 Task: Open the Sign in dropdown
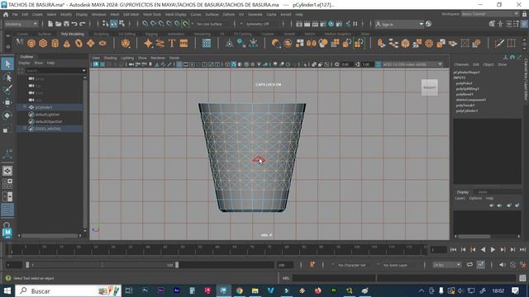[399, 24]
